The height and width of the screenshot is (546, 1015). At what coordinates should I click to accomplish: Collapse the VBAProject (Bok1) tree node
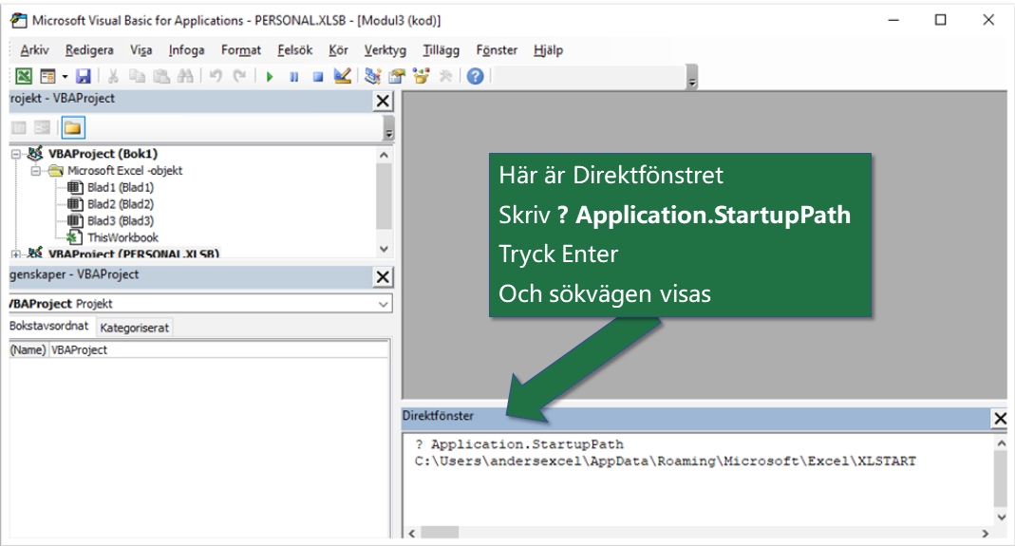coord(16,154)
